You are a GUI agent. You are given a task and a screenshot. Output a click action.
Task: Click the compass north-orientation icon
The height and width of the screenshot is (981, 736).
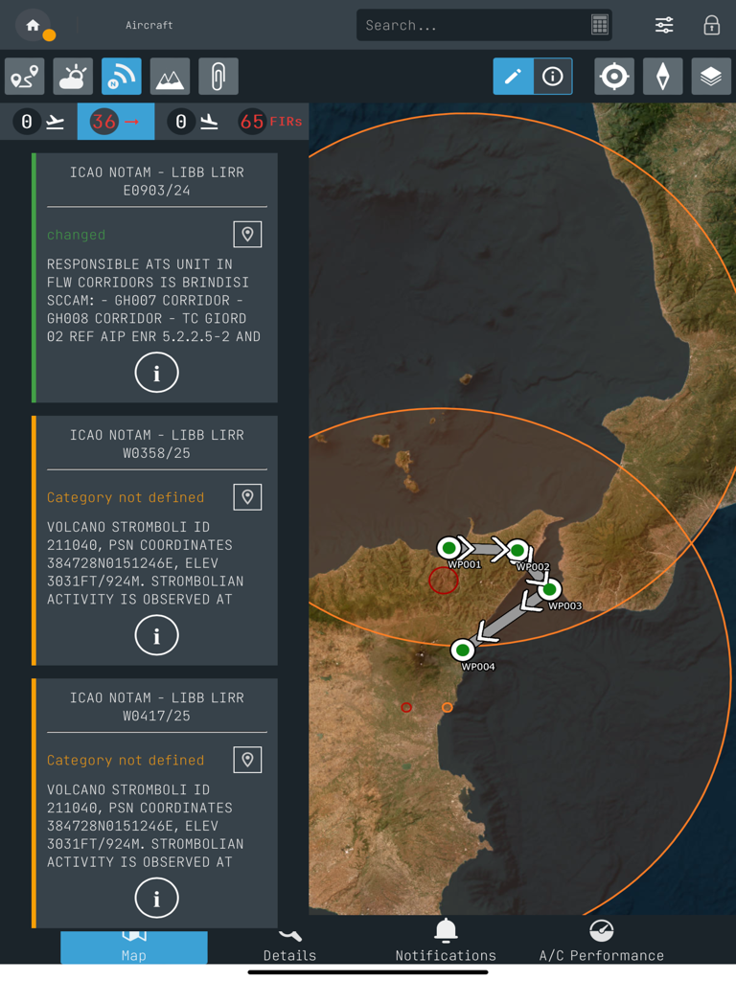pos(662,77)
